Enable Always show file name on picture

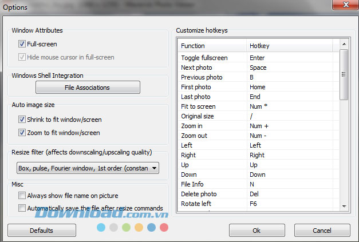[x=22, y=196]
